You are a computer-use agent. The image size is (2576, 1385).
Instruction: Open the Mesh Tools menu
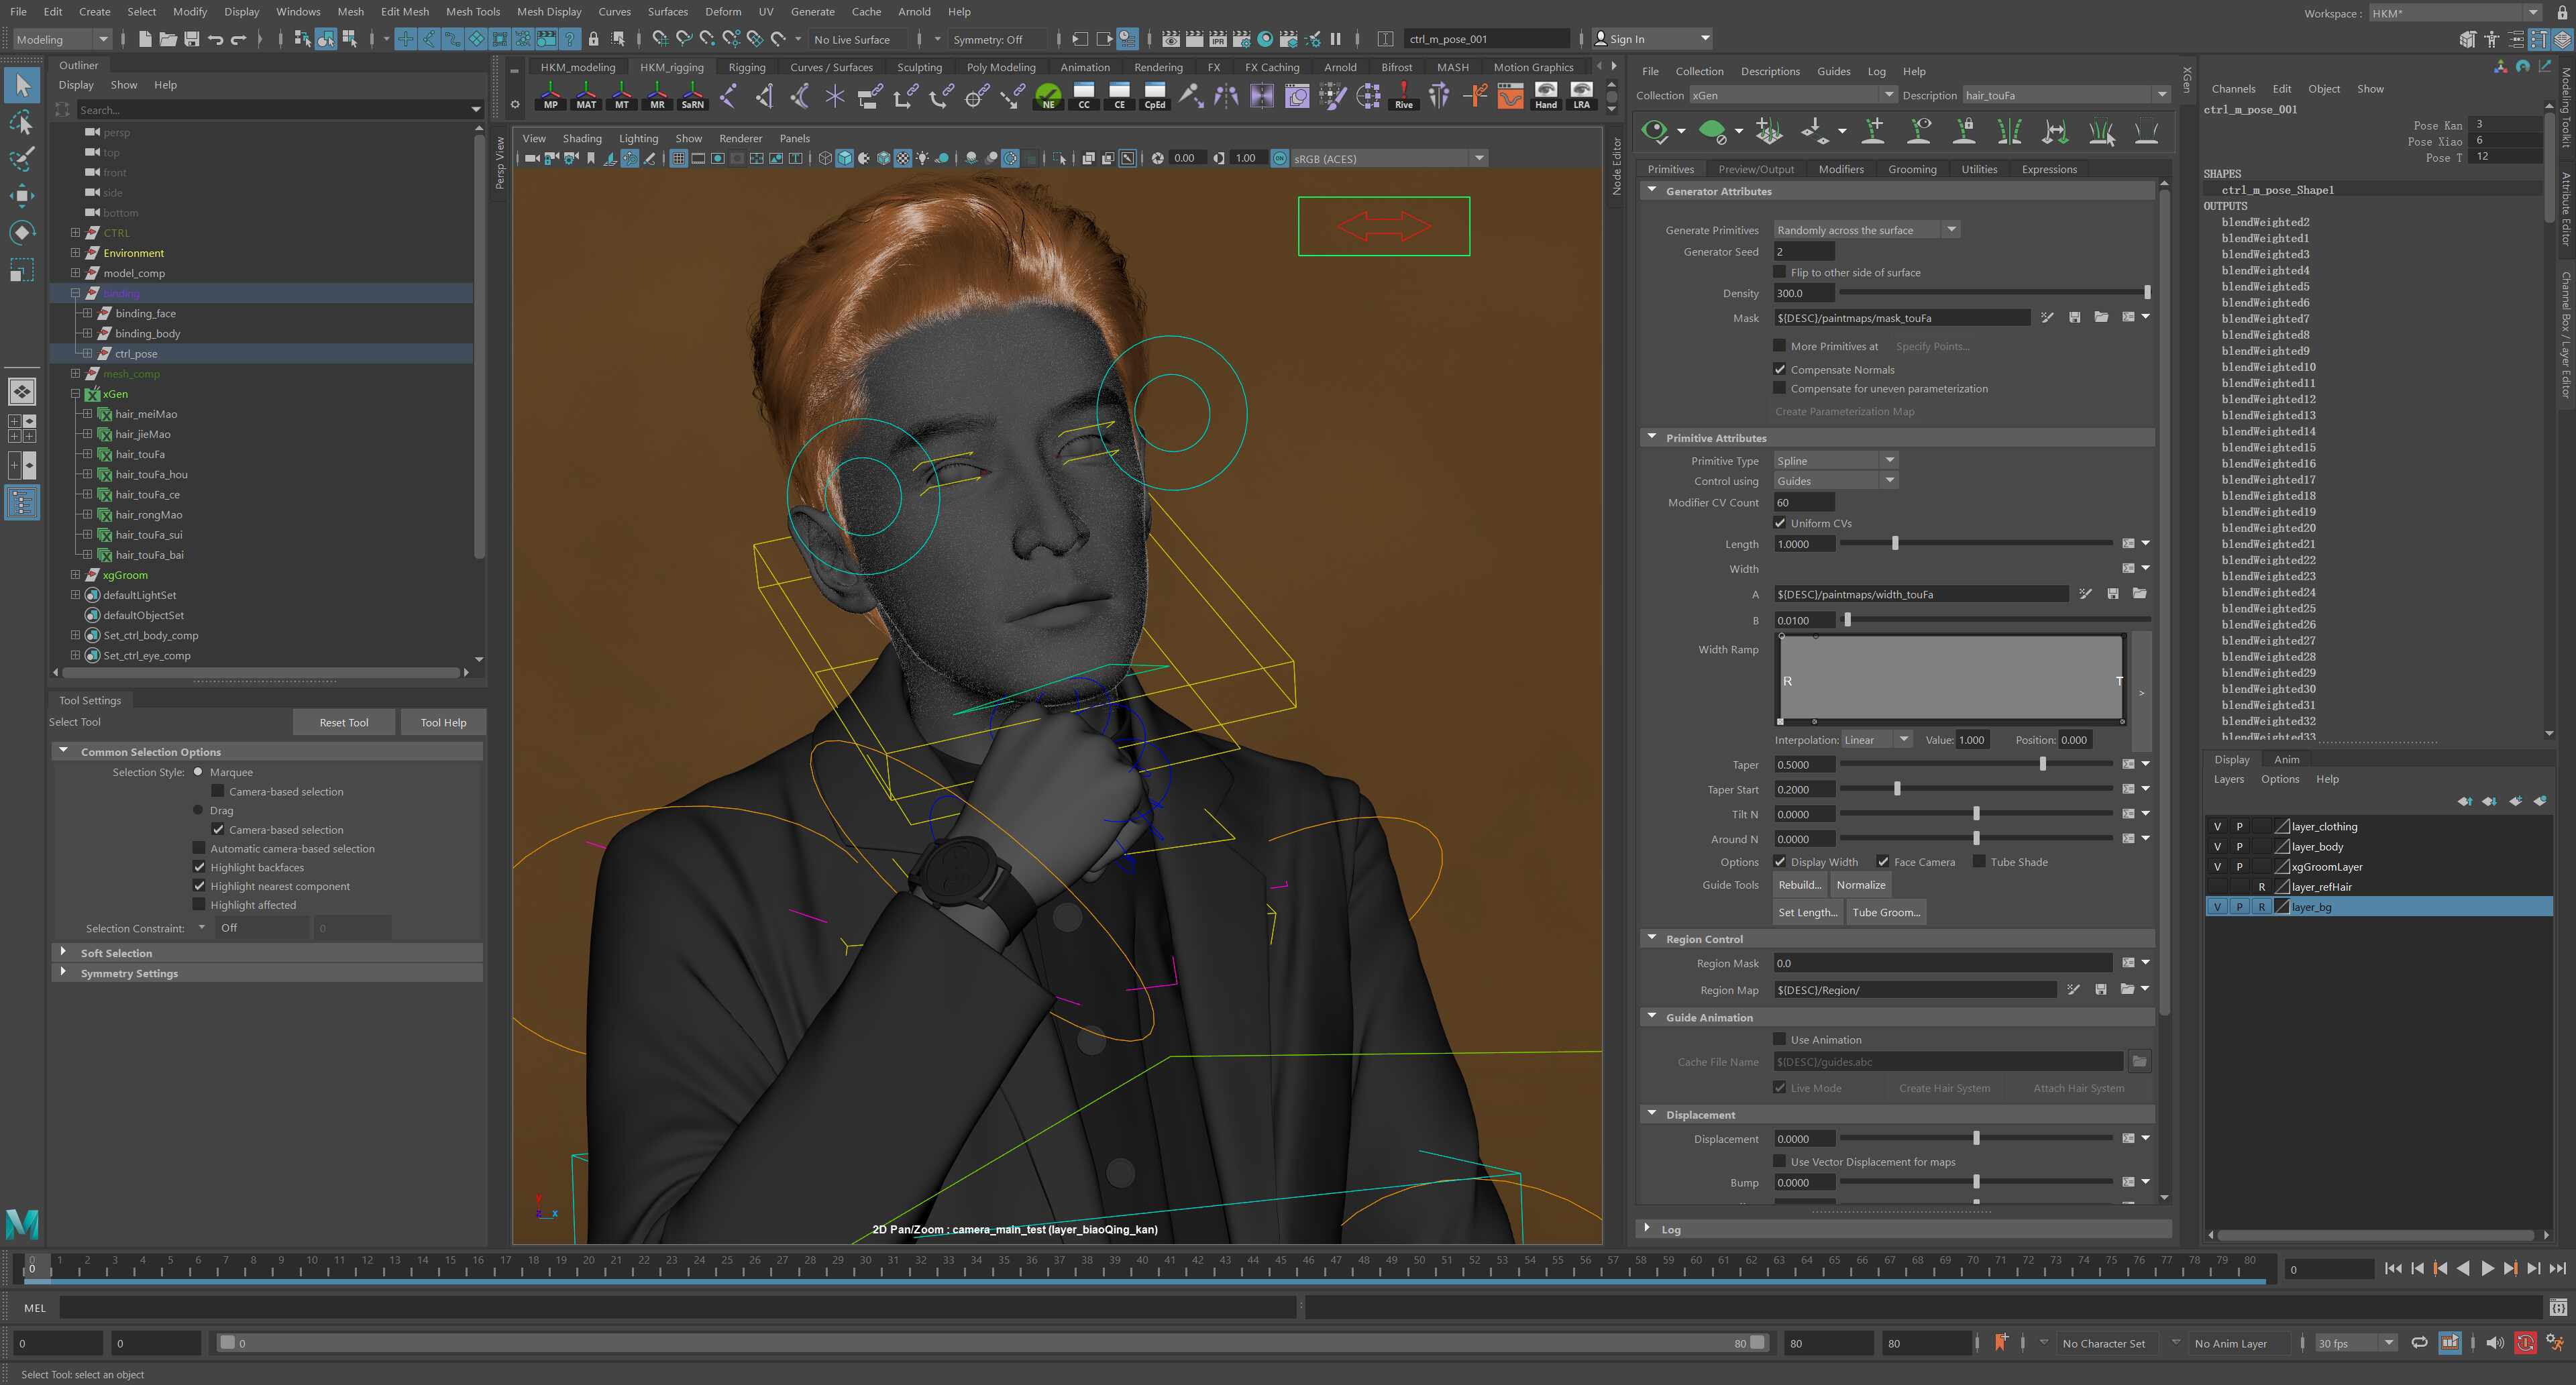(x=472, y=12)
